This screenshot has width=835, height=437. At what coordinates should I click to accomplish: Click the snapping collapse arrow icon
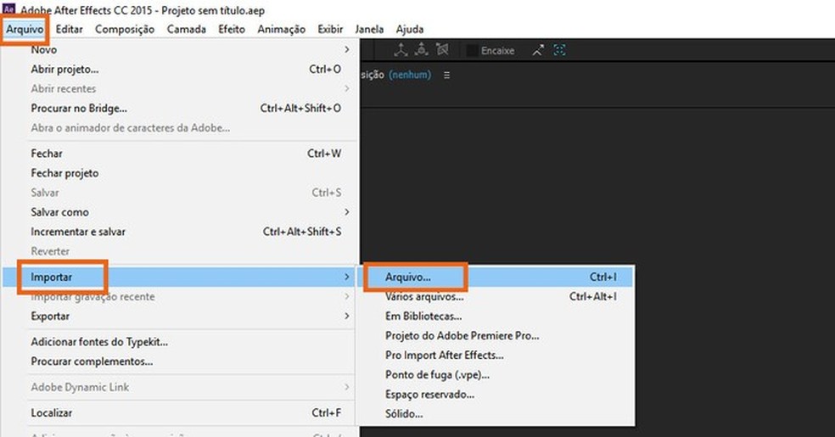[538, 51]
